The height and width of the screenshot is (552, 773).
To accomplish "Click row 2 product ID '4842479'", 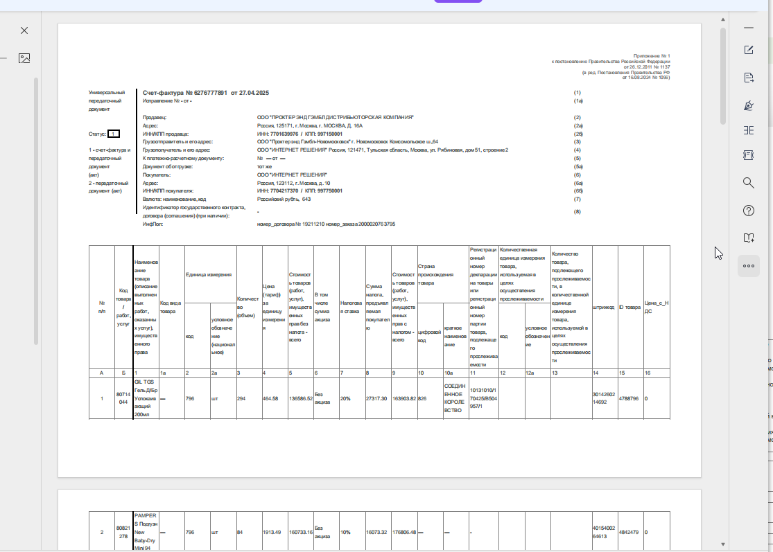I will coord(629,533).
